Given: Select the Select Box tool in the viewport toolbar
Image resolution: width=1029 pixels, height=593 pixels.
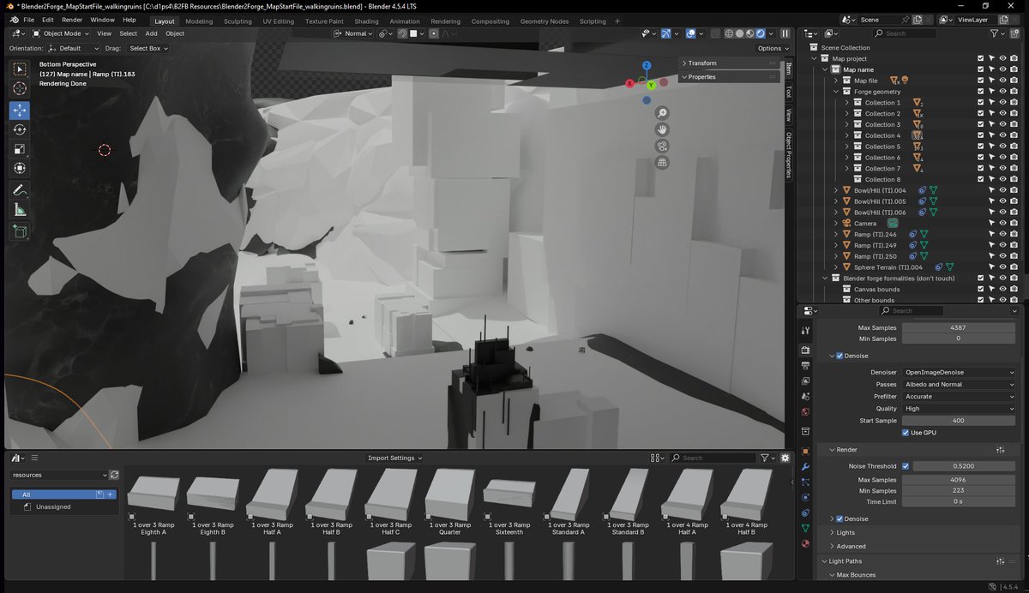Looking at the screenshot, I should [x=20, y=69].
